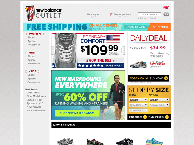Open the Apparel Gender dropdown
Image resolution: width=194 pixels, height=145 pixels.
point(159,100)
